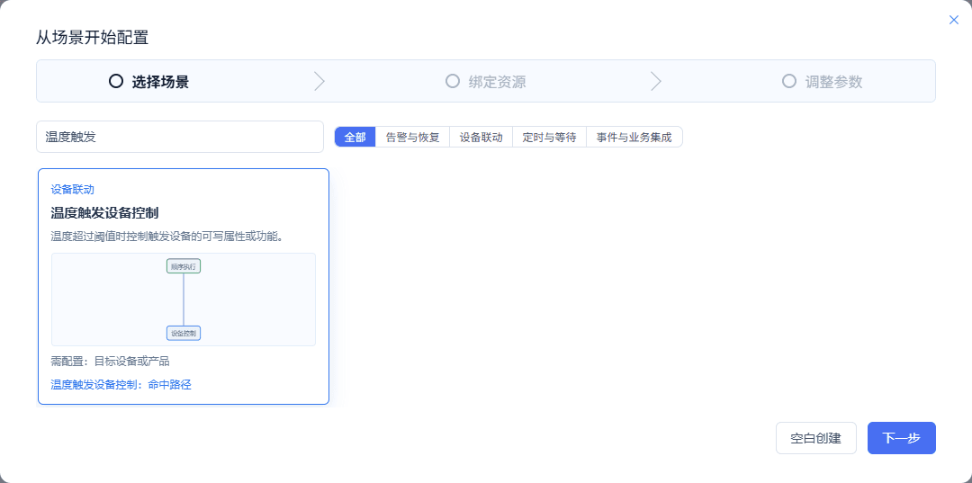
Task: Switch to the 告警与恢复 filter tab
Action: 412,137
